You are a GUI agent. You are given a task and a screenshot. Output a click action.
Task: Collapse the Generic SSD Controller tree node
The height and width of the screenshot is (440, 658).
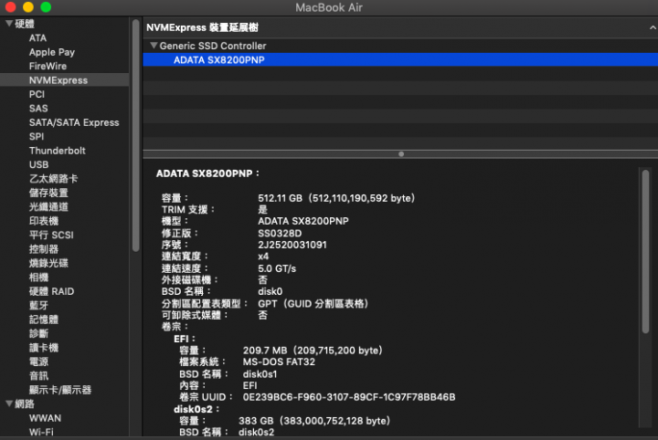click(x=154, y=46)
